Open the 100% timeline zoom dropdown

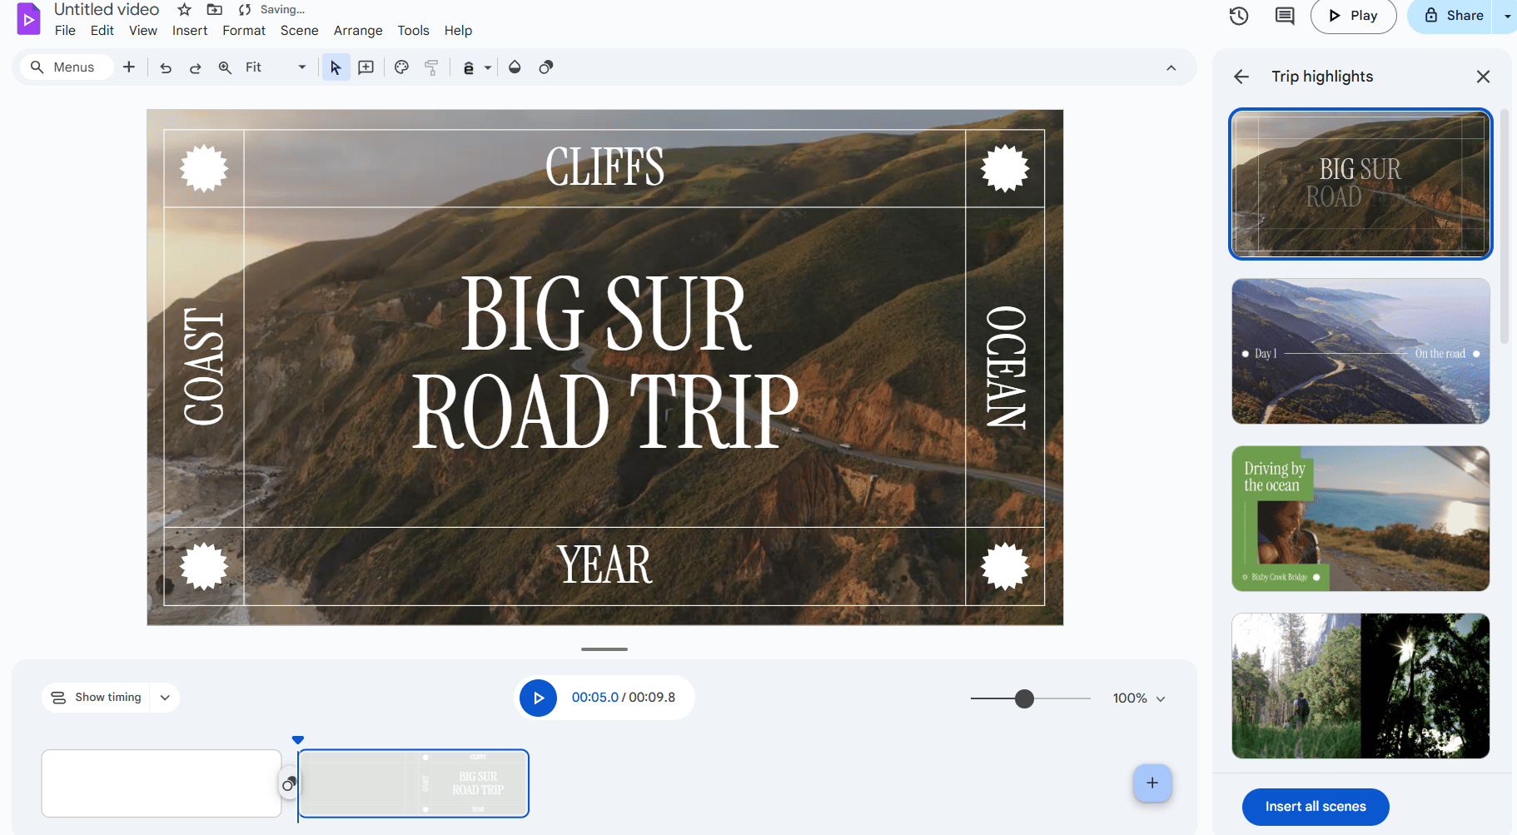coord(1139,698)
